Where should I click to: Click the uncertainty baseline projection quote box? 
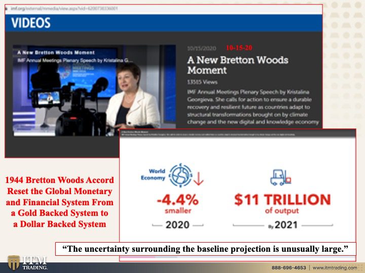point(205,249)
